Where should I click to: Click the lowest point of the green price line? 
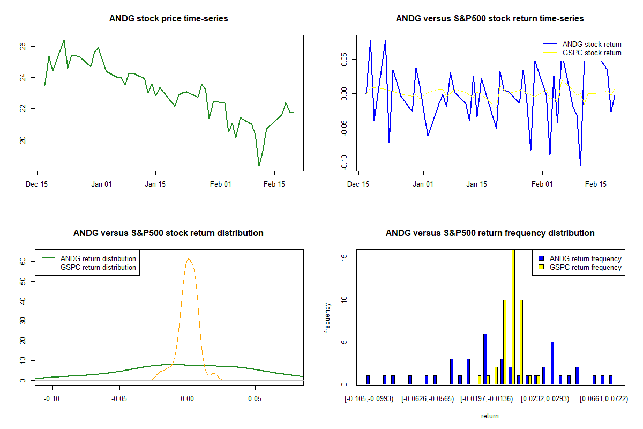(259, 165)
